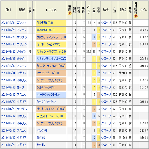Open the KGVI&QES(G1) race link
The width and height of the screenshot is (149, 149).
[x=45, y=30]
